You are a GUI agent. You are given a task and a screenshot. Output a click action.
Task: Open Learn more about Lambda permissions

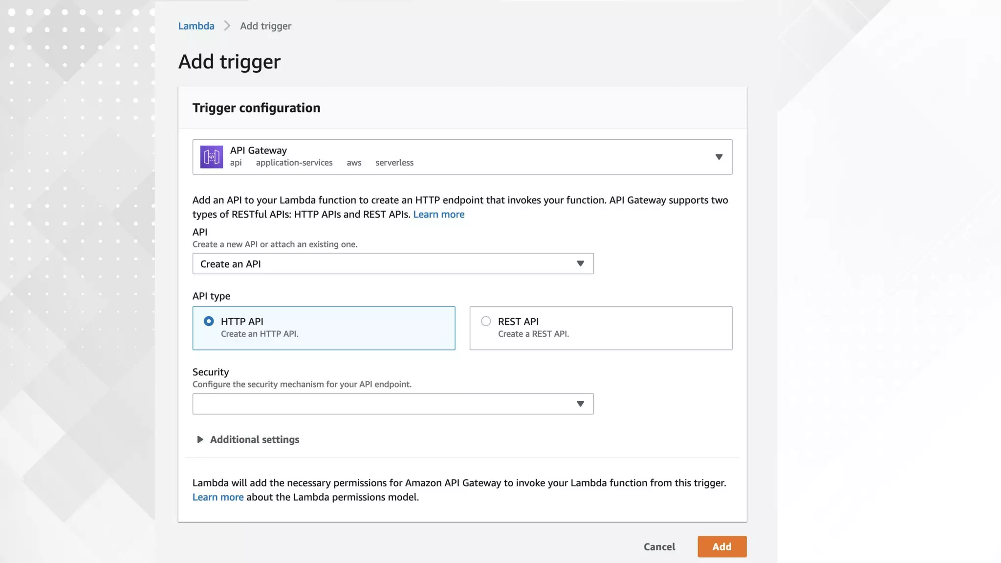pyautogui.click(x=218, y=497)
